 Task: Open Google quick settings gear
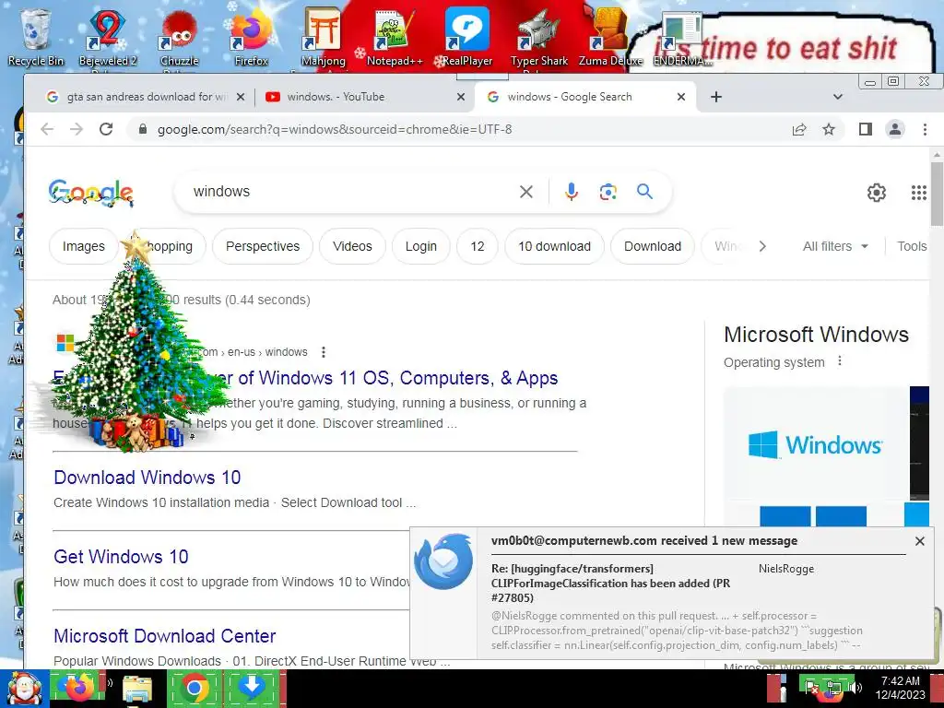tap(877, 192)
